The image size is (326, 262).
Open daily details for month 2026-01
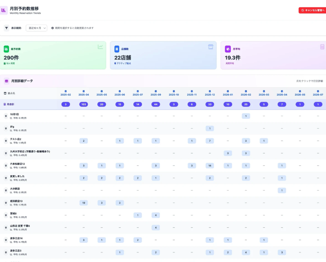click(x=228, y=93)
